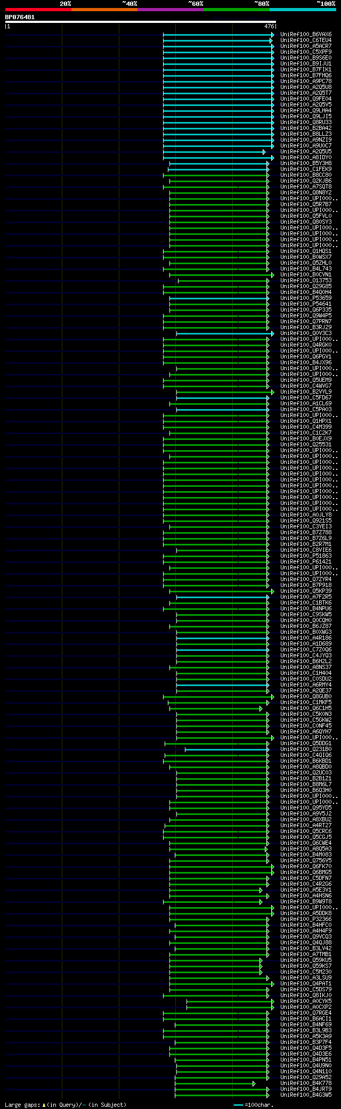341x1109 pixels.
Task: Select hit label UniRef100_B6KBD1
Action: click(306, 761)
